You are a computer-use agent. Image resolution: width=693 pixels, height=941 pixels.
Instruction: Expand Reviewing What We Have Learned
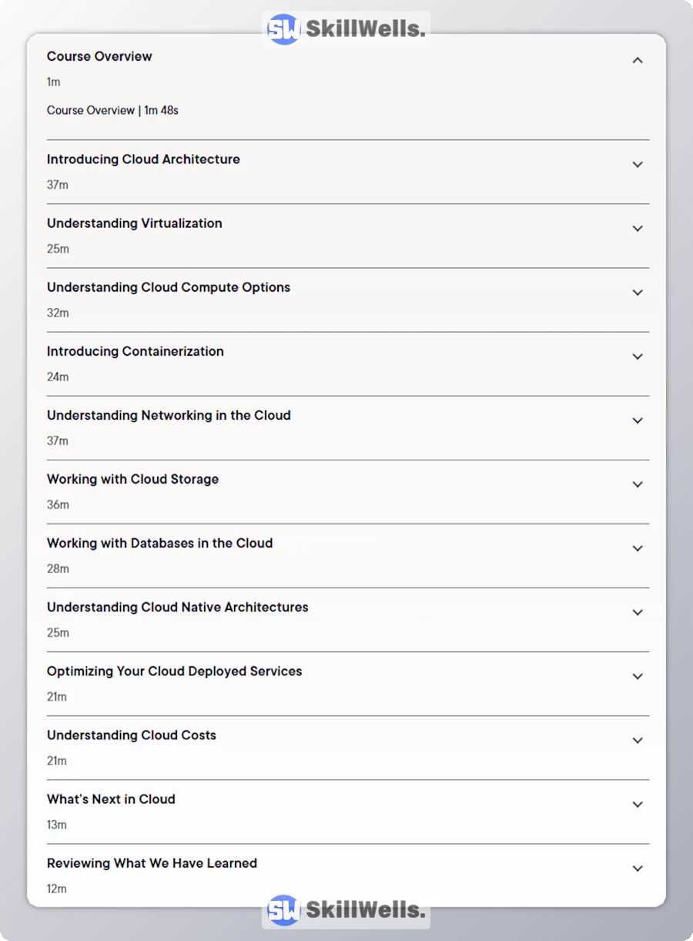[x=638, y=868]
